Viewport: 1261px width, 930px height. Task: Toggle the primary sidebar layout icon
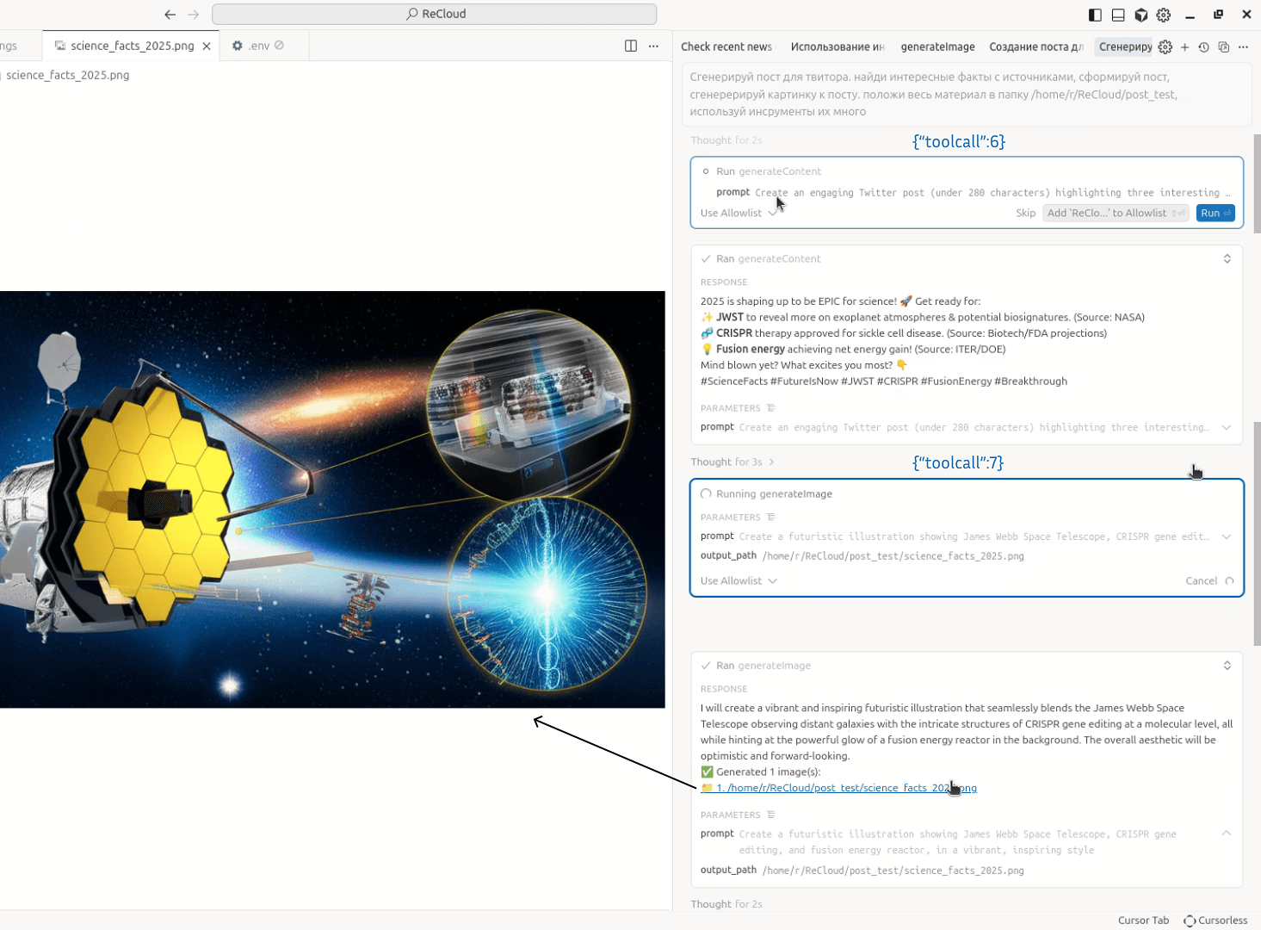1095,15
